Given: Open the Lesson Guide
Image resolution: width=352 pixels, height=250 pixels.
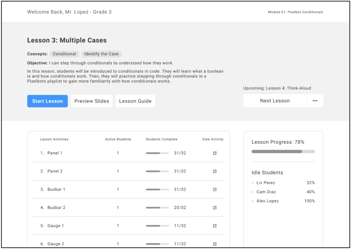Looking at the screenshot, I should pos(135,101).
